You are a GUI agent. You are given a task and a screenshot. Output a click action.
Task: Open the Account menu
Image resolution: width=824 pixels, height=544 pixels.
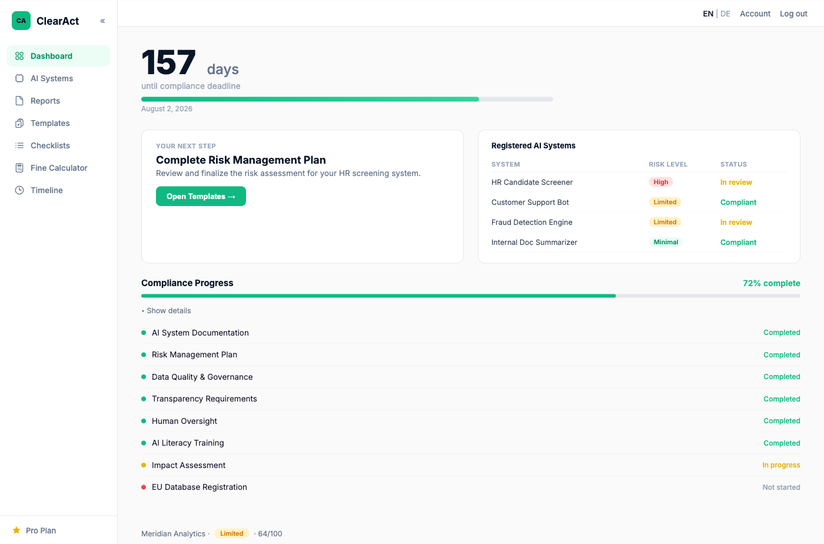(755, 13)
